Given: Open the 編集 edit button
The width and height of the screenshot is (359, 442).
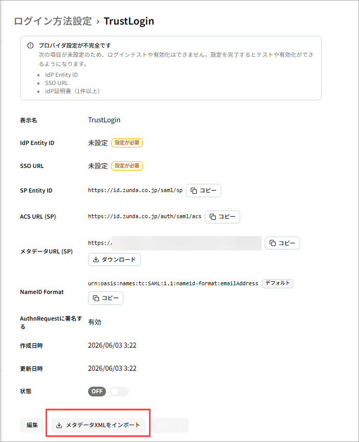Looking at the screenshot, I should pos(32,425).
